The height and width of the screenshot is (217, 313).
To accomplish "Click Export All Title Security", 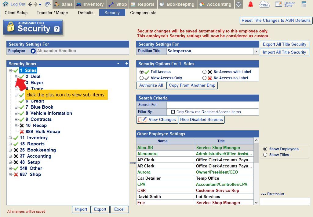I will [285, 44].
